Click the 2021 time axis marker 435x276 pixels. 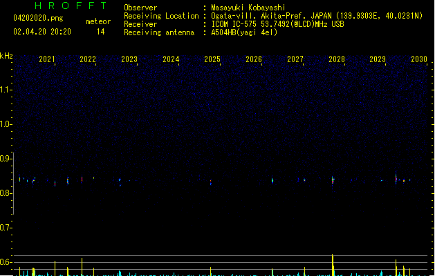tap(46, 59)
